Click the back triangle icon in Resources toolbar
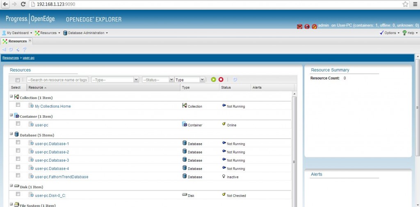This screenshot has width=420, height=207. tap(4, 49)
